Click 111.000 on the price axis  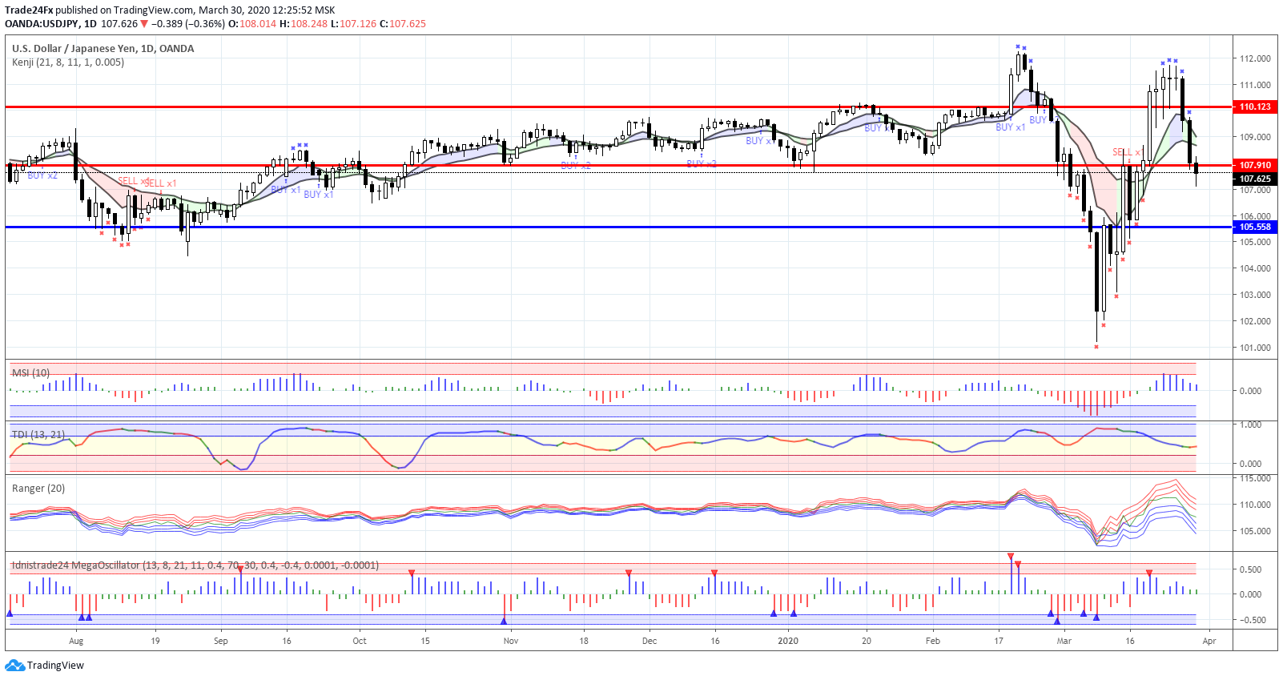point(1255,85)
